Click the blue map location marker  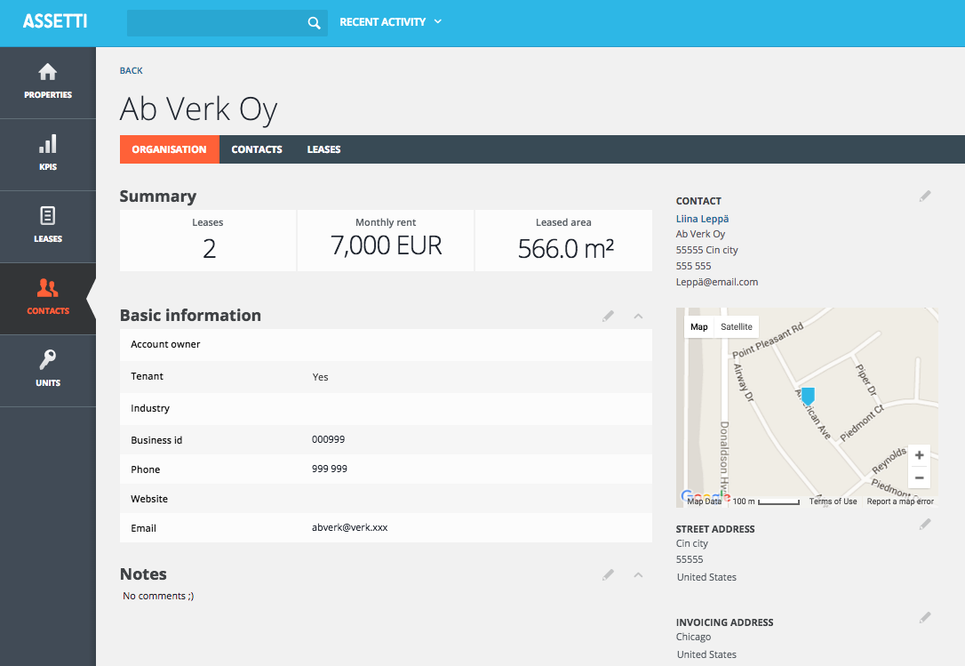coord(808,396)
